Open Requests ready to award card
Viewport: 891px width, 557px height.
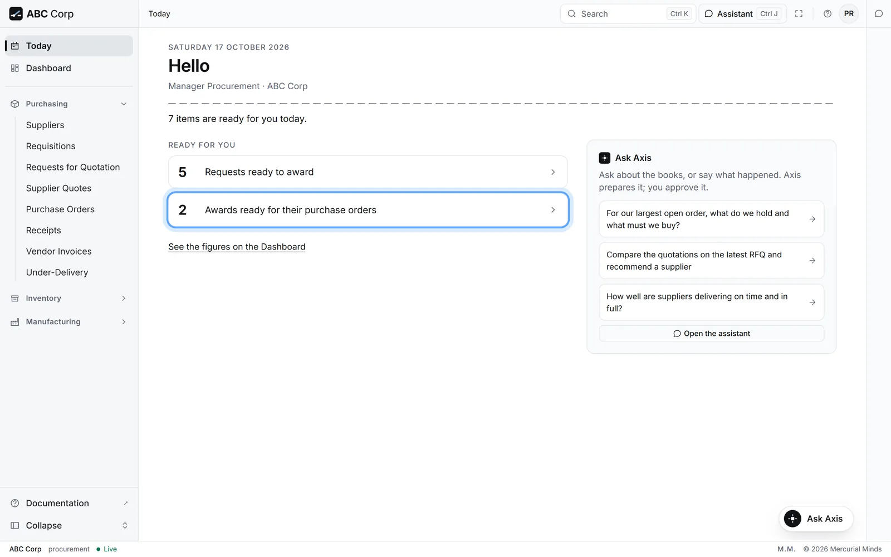tap(368, 172)
